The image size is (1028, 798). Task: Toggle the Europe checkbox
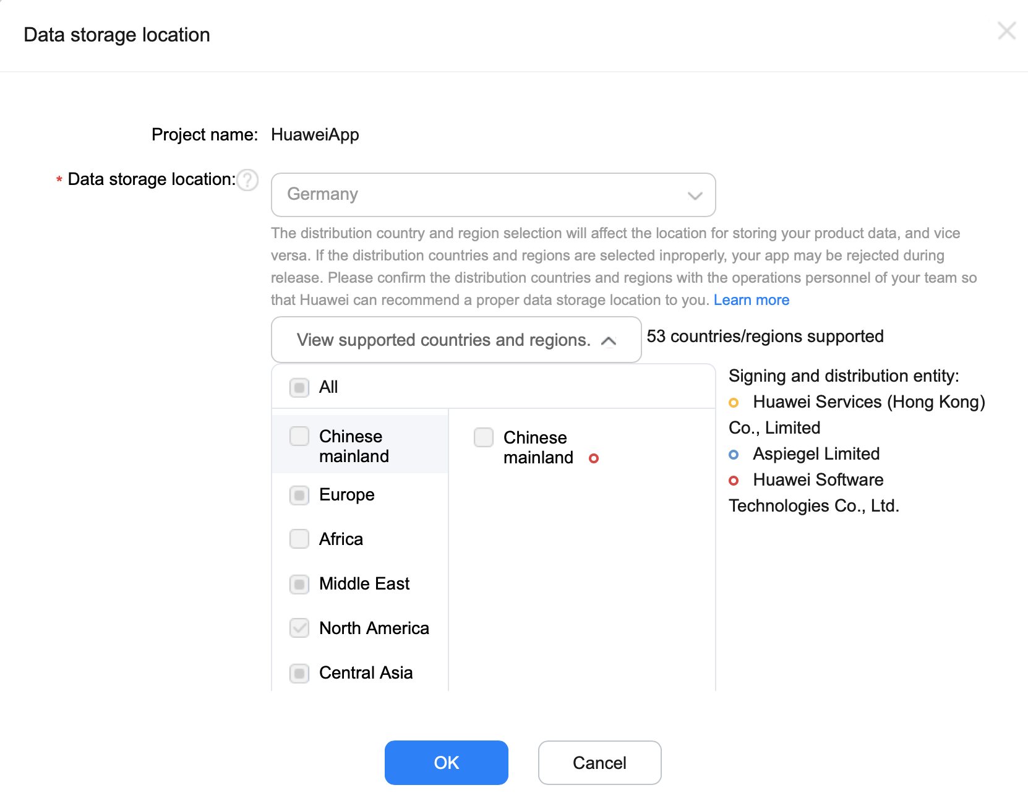coord(299,496)
